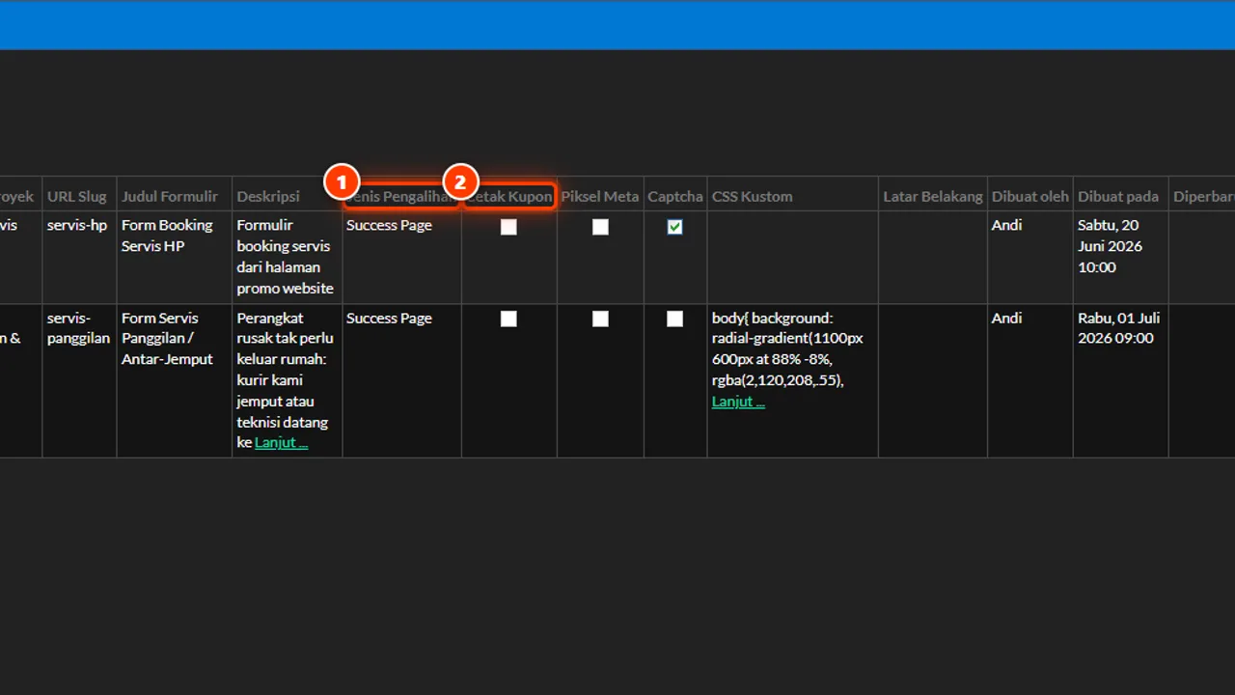Select description "Formulir booking servis dari halaman promo"

[x=286, y=257]
